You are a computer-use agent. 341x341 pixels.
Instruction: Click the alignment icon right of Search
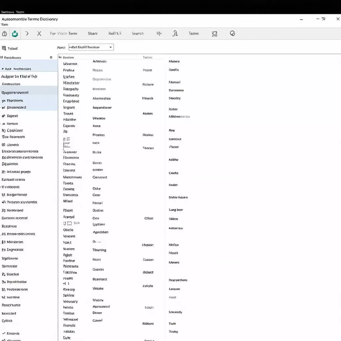point(159,34)
